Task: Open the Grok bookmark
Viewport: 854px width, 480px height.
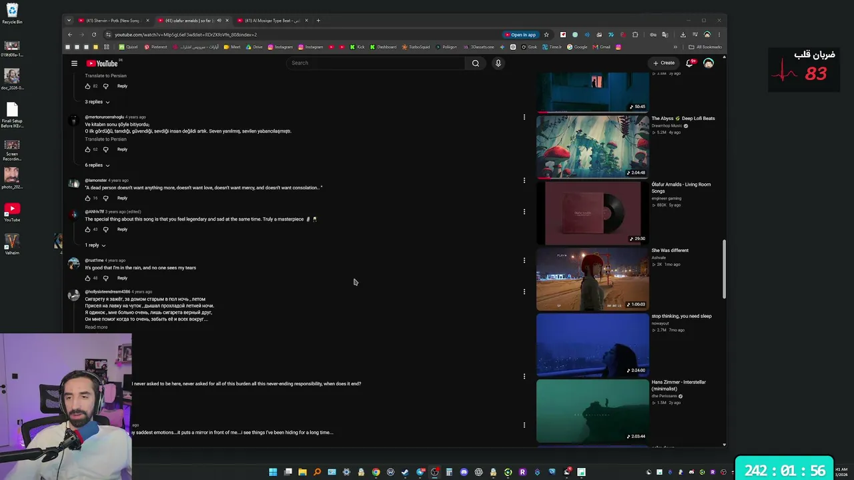Action: tap(529, 47)
